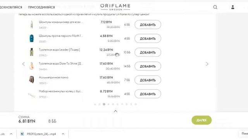
Task: Expand options arrow for .xls download
Action: (x=11, y=134)
